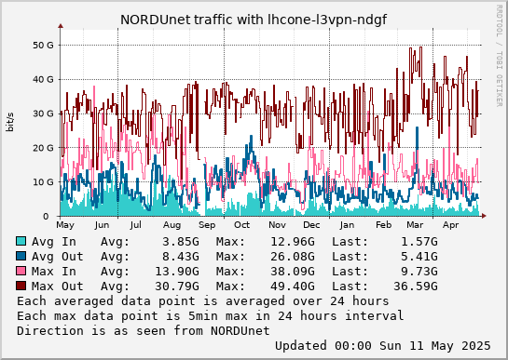This screenshot has height=360, width=508.
Task: Click the Jun x-axis label
Action: pos(102,225)
